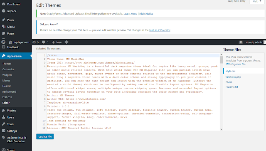The width and height of the screenshot is (266, 151).
Task: Click the AdSense Invalid Click Protector shield icon
Action: [x=4, y=138]
